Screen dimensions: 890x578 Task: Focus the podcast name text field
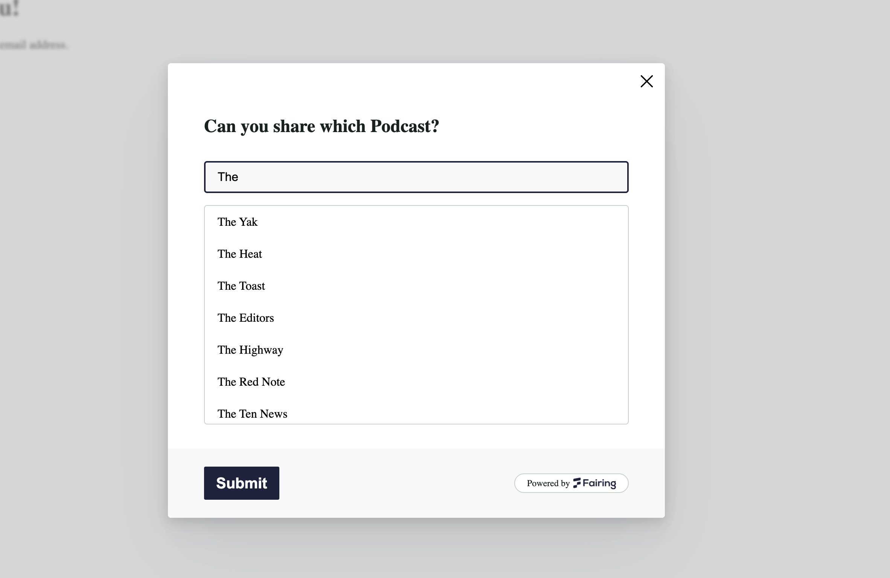click(x=416, y=177)
